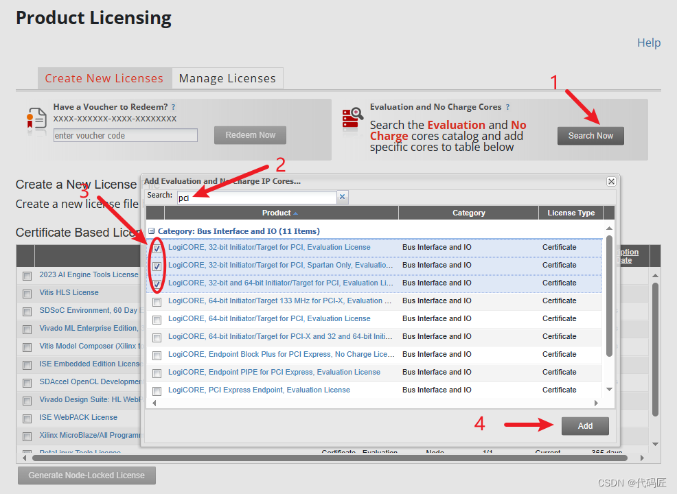Check ISE WebPACK License checkbox
Image resolution: width=677 pixels, height=494 pixels.
tap(27, 419)
